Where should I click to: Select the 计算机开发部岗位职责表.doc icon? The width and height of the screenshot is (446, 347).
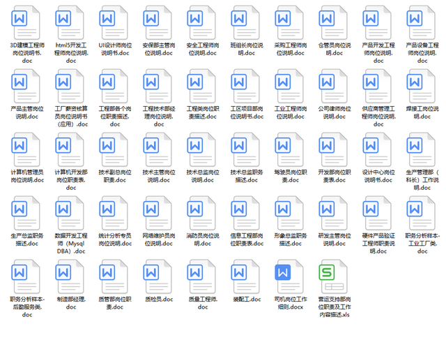point(69,149)
